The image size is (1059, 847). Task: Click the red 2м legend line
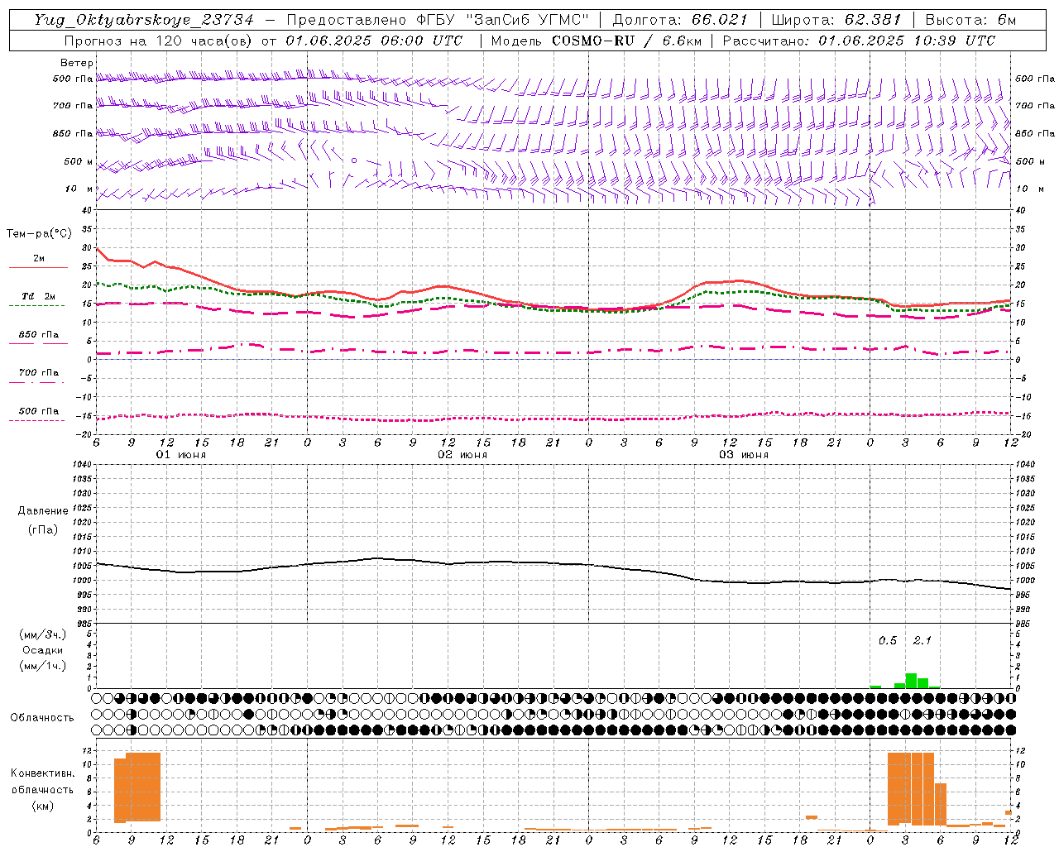click(x=38, y=267)
